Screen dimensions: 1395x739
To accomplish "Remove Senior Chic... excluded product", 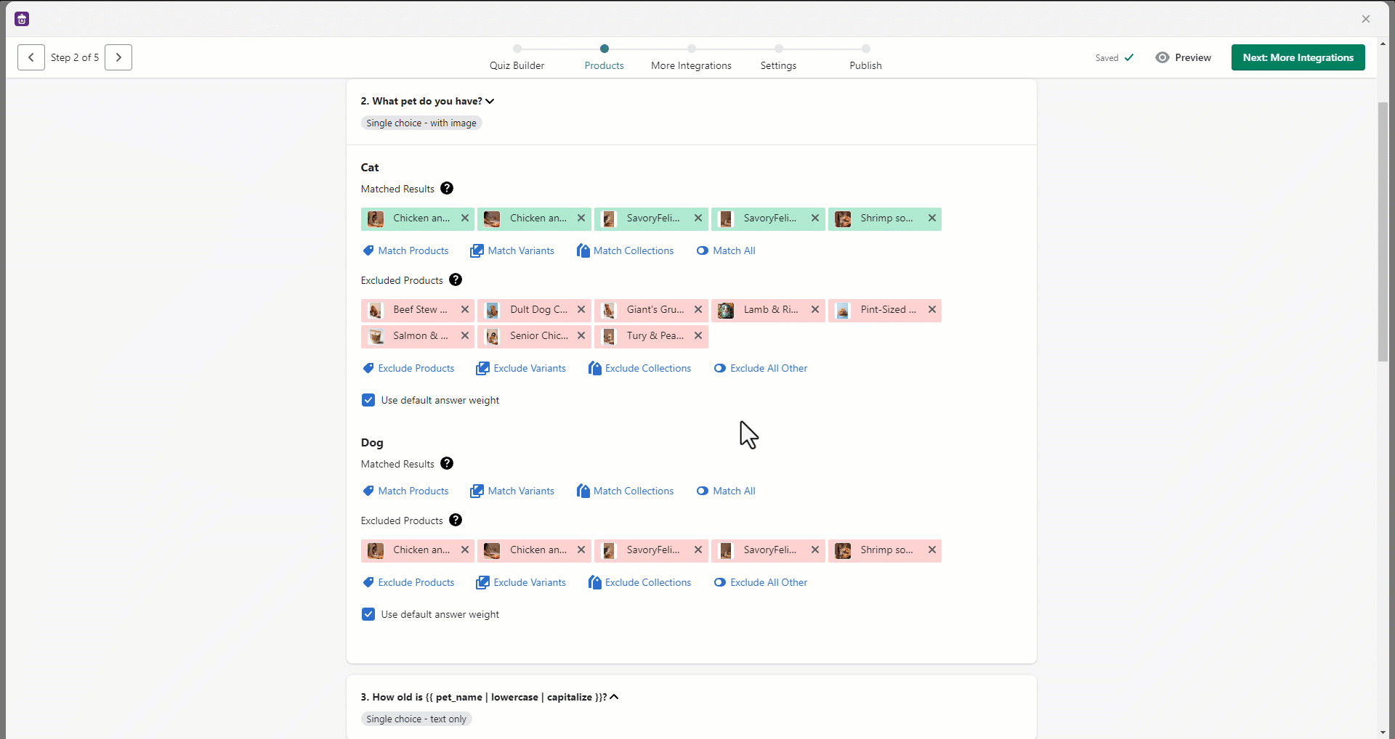I will tap(581, 336).
